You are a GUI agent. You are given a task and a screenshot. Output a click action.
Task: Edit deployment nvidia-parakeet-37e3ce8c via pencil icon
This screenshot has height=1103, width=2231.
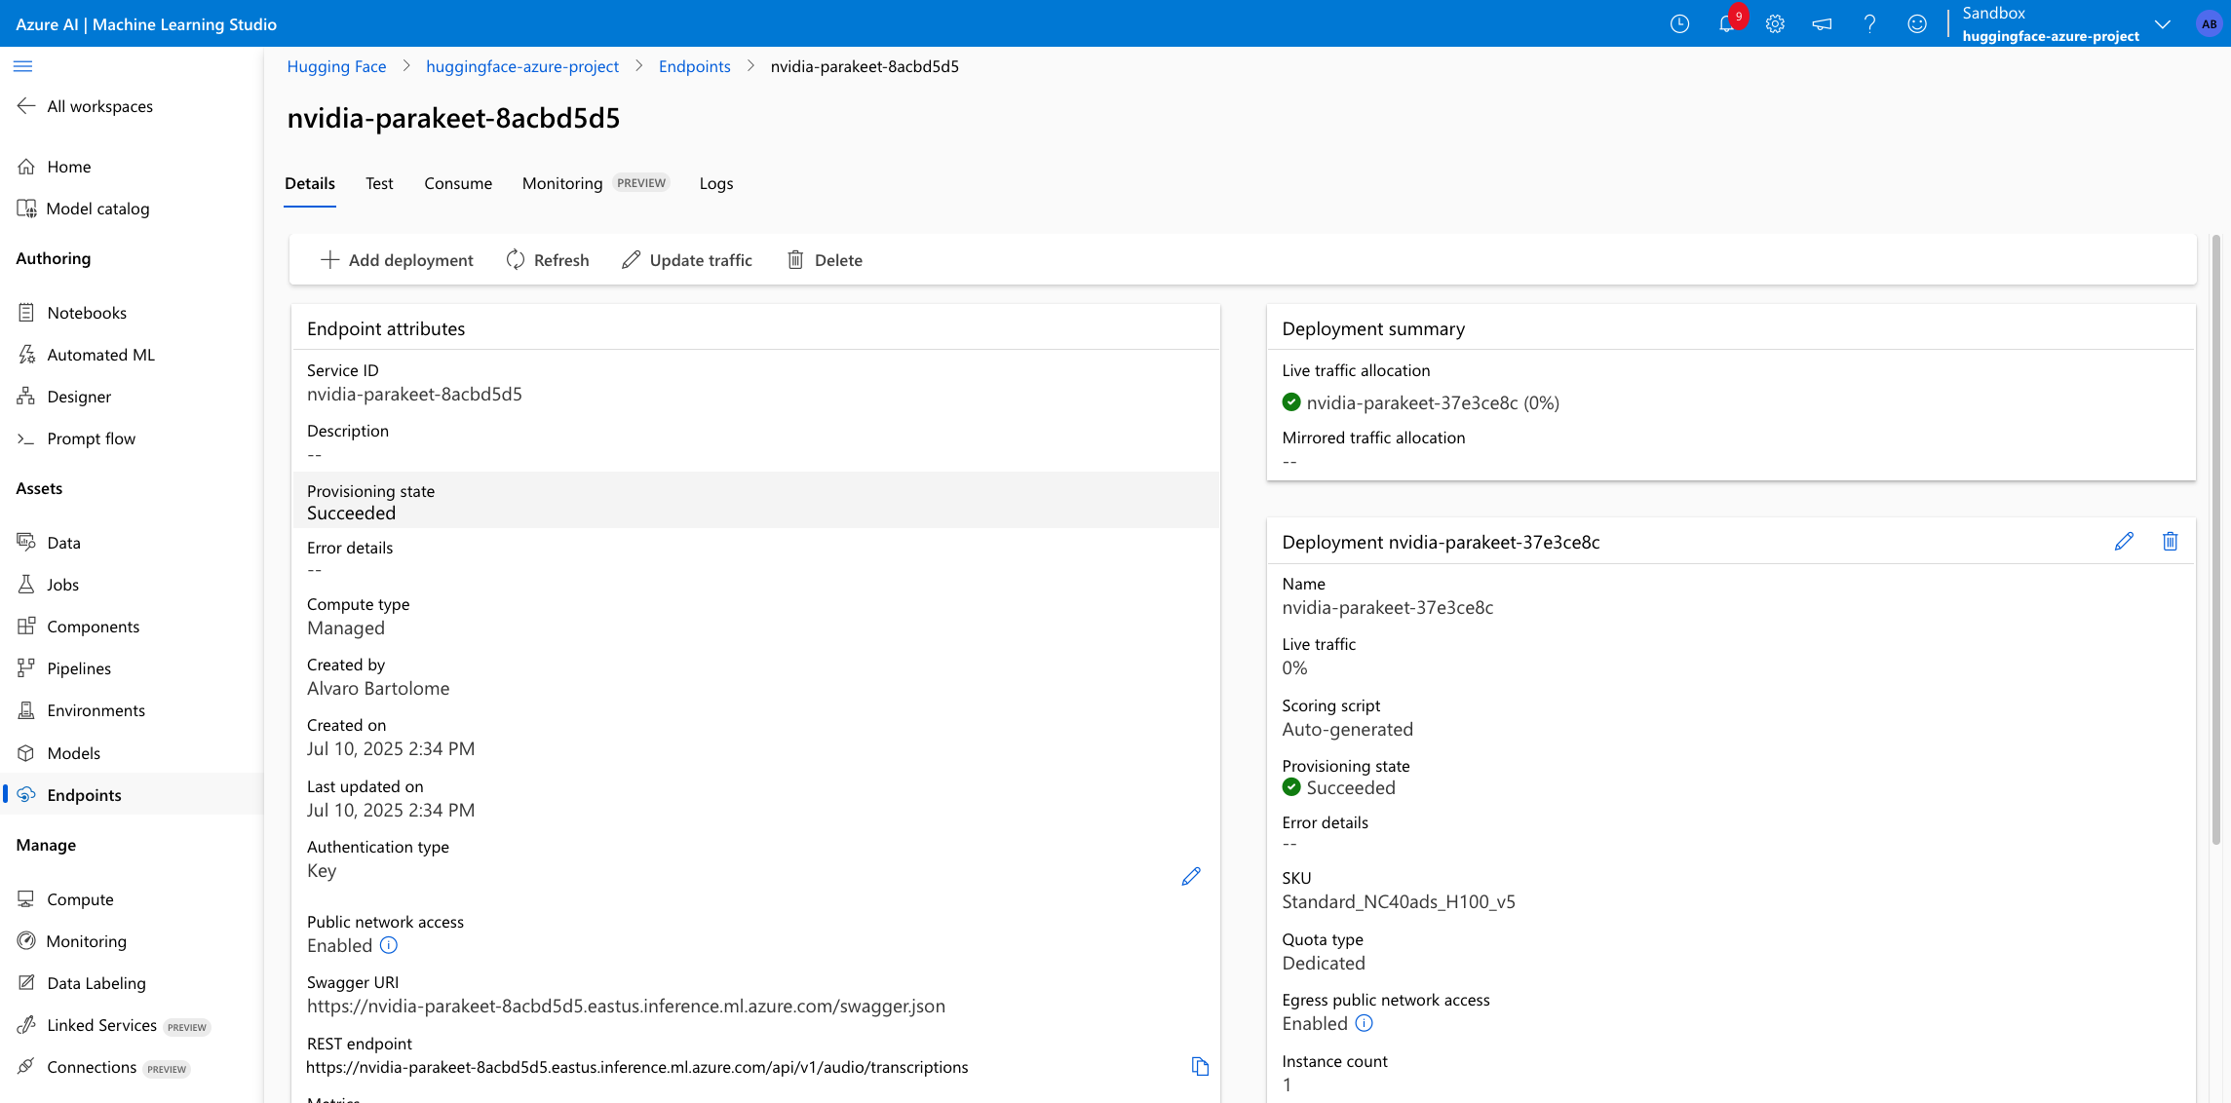click(2124, 542)
